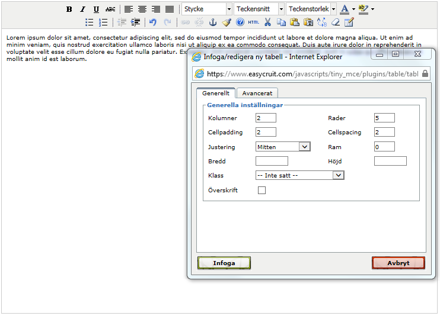
Task: Decrease indent (outdent) of paragraph
Action: pos(122,22)
